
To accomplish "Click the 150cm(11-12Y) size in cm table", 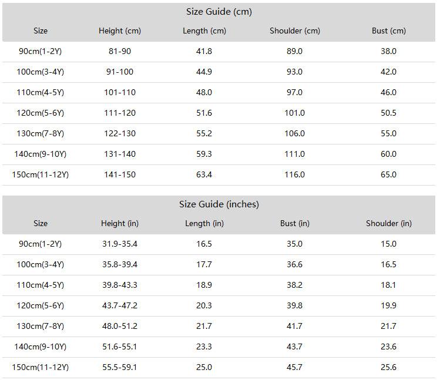I will pyautogui.click(x=41, y=175).
